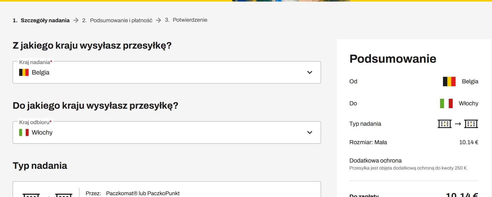
Task: Select the Paczkomat® lub PaczkoPunkt shipping option
Action: click(143, 193)
